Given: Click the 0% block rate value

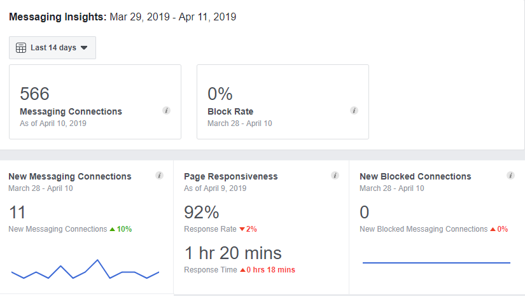Looking at the screenshot, I should [220, 94].
